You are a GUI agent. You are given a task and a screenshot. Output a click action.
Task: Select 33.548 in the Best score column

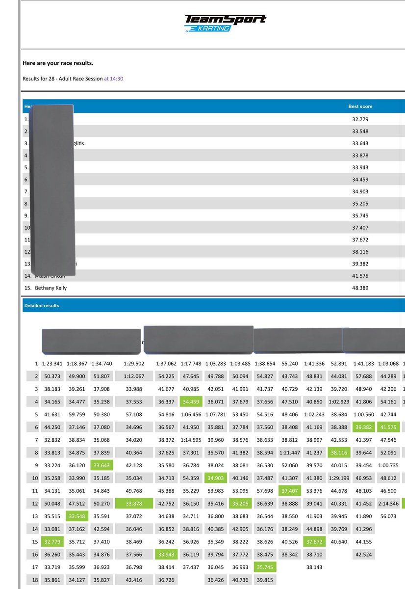coord(360,132)
